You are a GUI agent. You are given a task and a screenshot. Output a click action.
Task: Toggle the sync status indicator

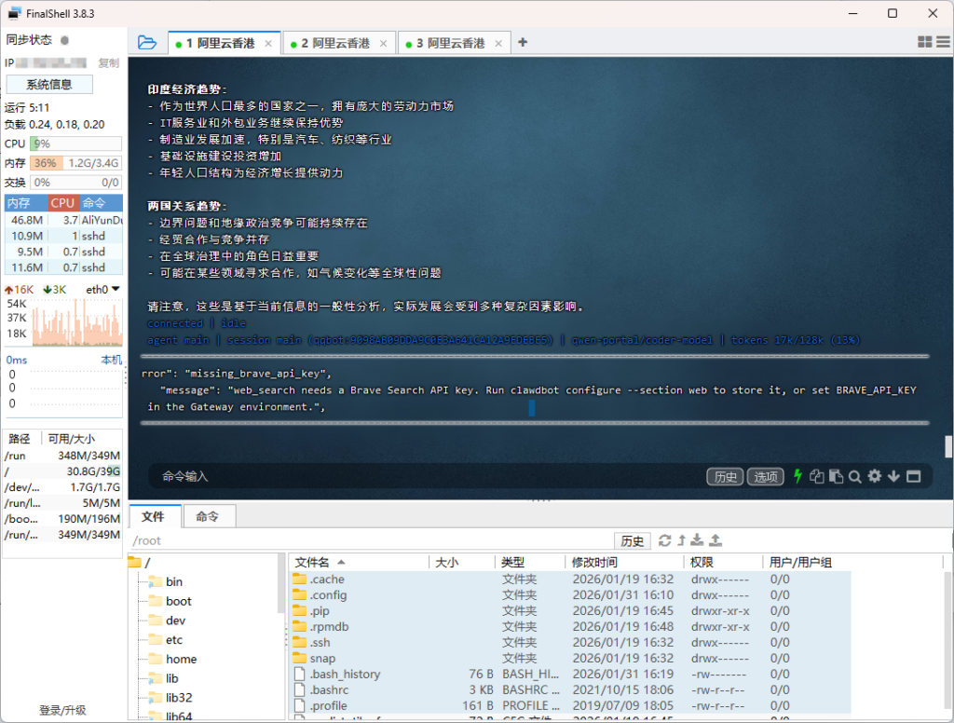(64, 40)
